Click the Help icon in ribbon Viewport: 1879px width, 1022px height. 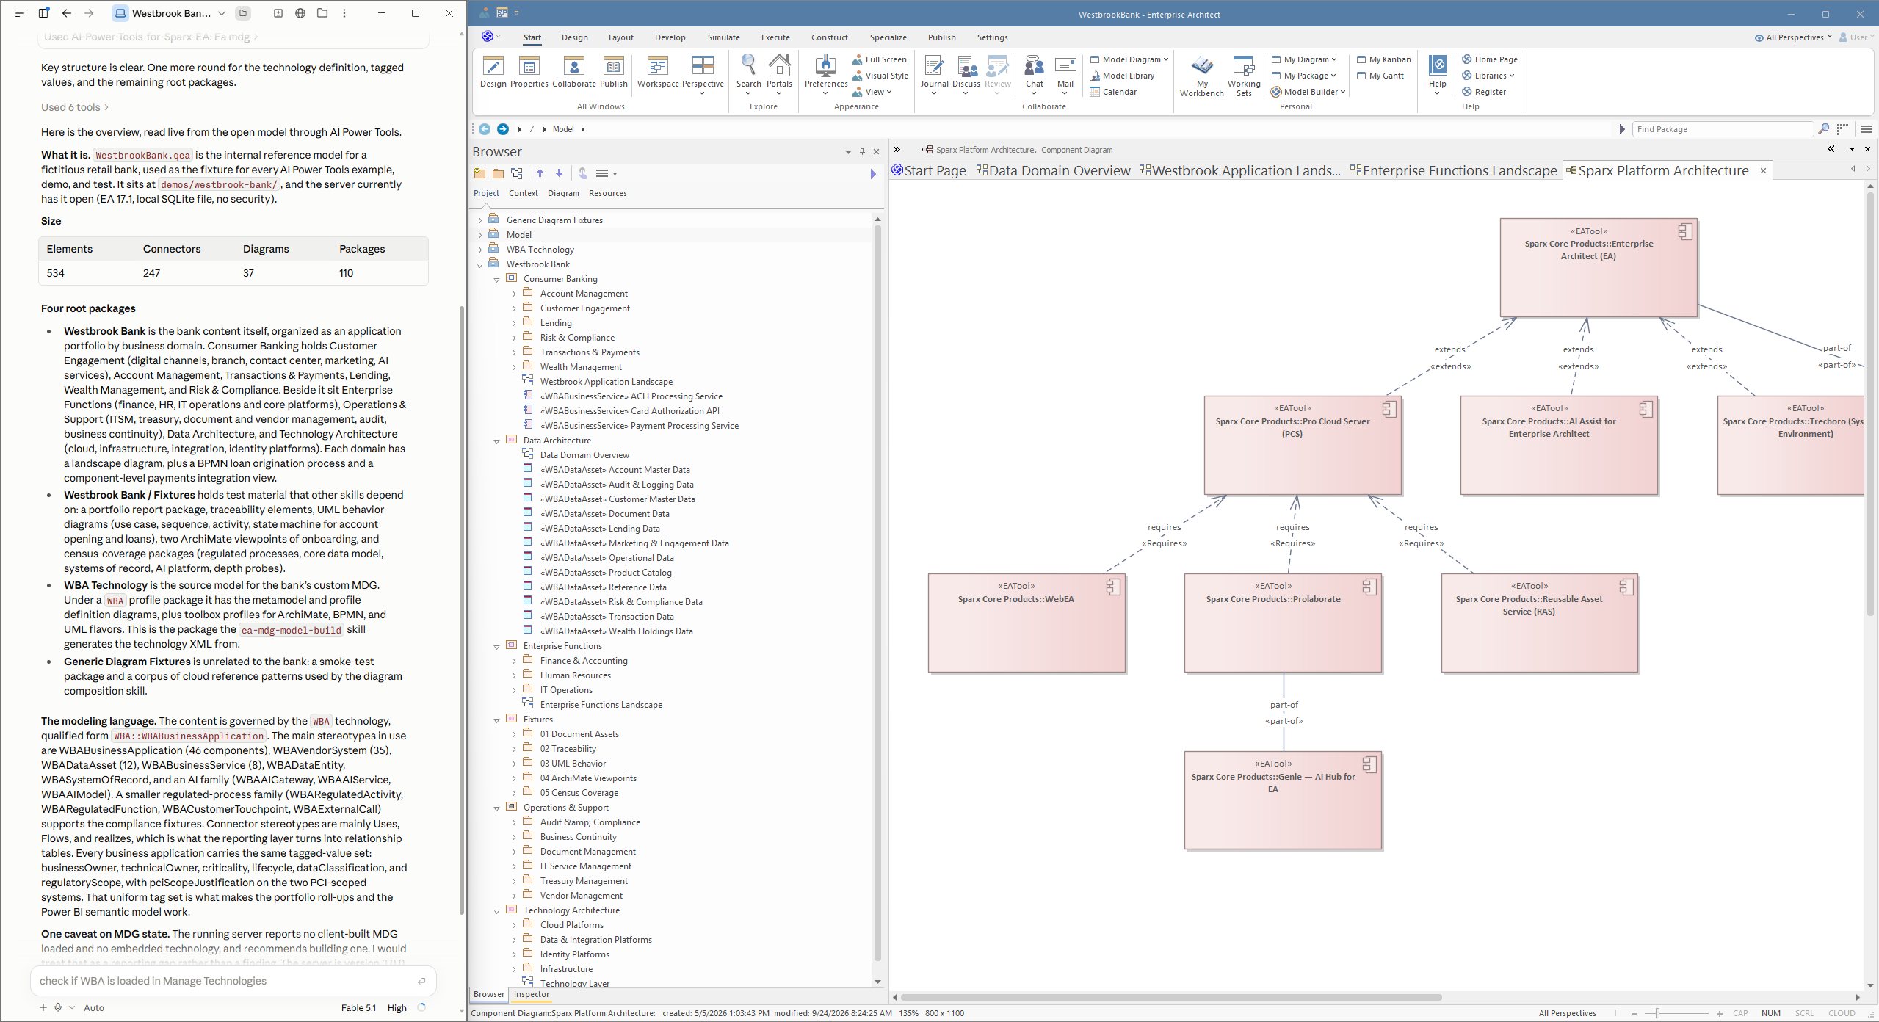[x=1438, y=66]
